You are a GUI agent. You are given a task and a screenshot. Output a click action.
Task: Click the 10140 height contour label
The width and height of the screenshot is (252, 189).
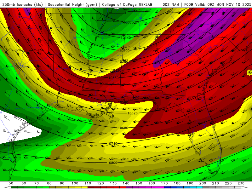pyautogui.click(x=126, y=38)
